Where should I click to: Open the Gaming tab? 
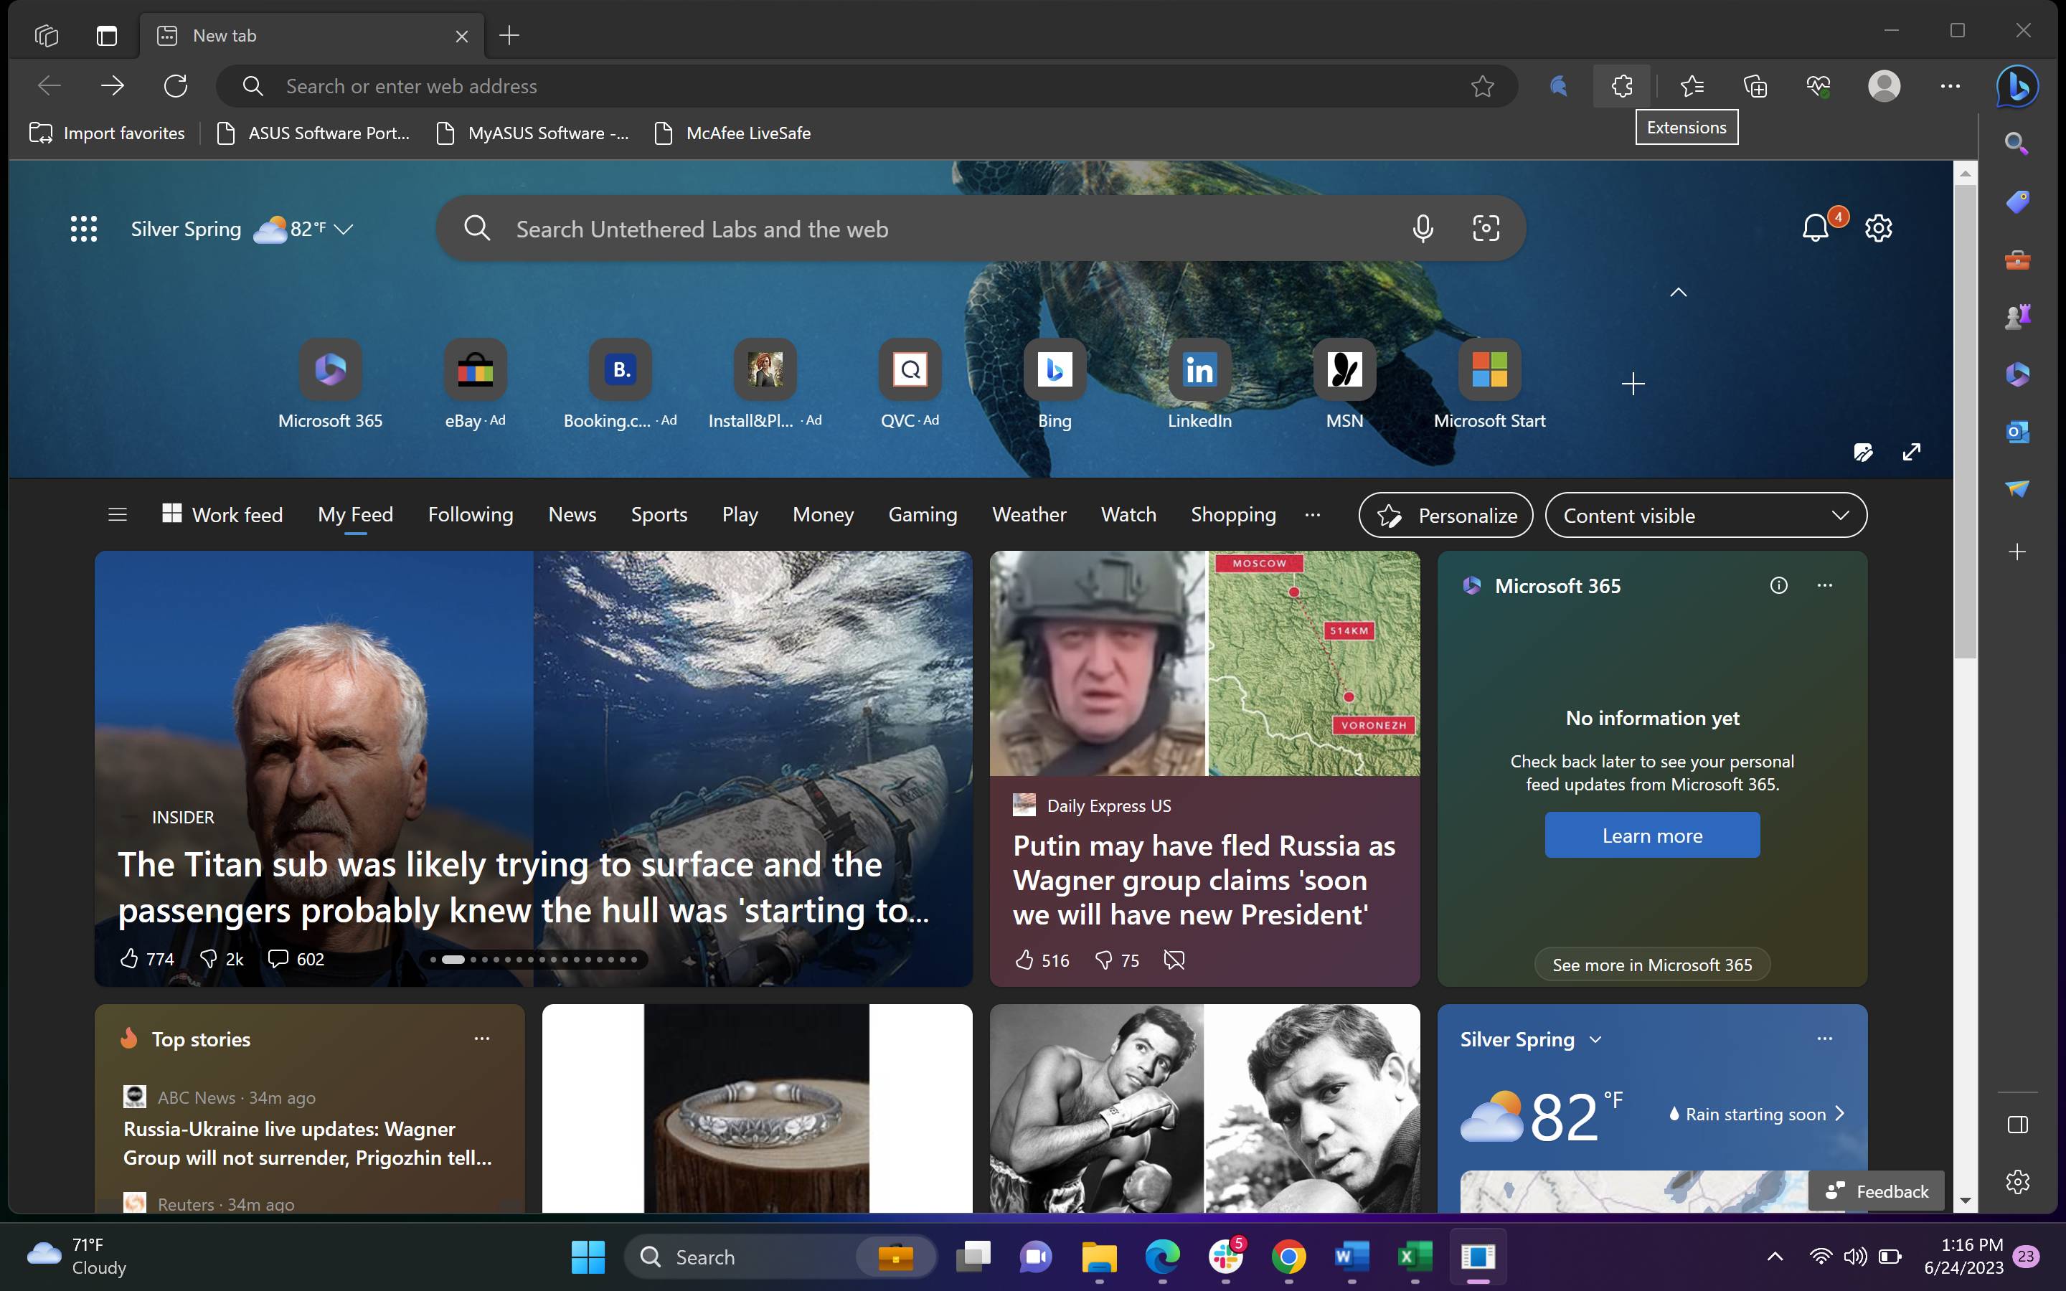pos(922,514)
